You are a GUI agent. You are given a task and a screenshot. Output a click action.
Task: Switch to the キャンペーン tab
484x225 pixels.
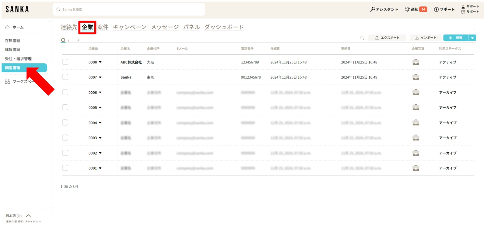130,27
